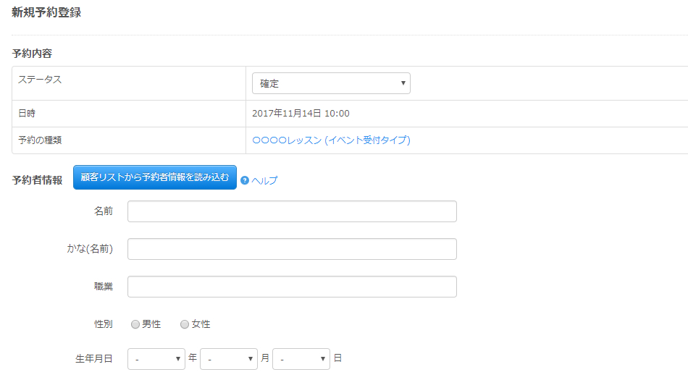688x380 pixels.
Task: Click the blue question-mark help icon
Action: pyautogui.click(x=245, y=180)
